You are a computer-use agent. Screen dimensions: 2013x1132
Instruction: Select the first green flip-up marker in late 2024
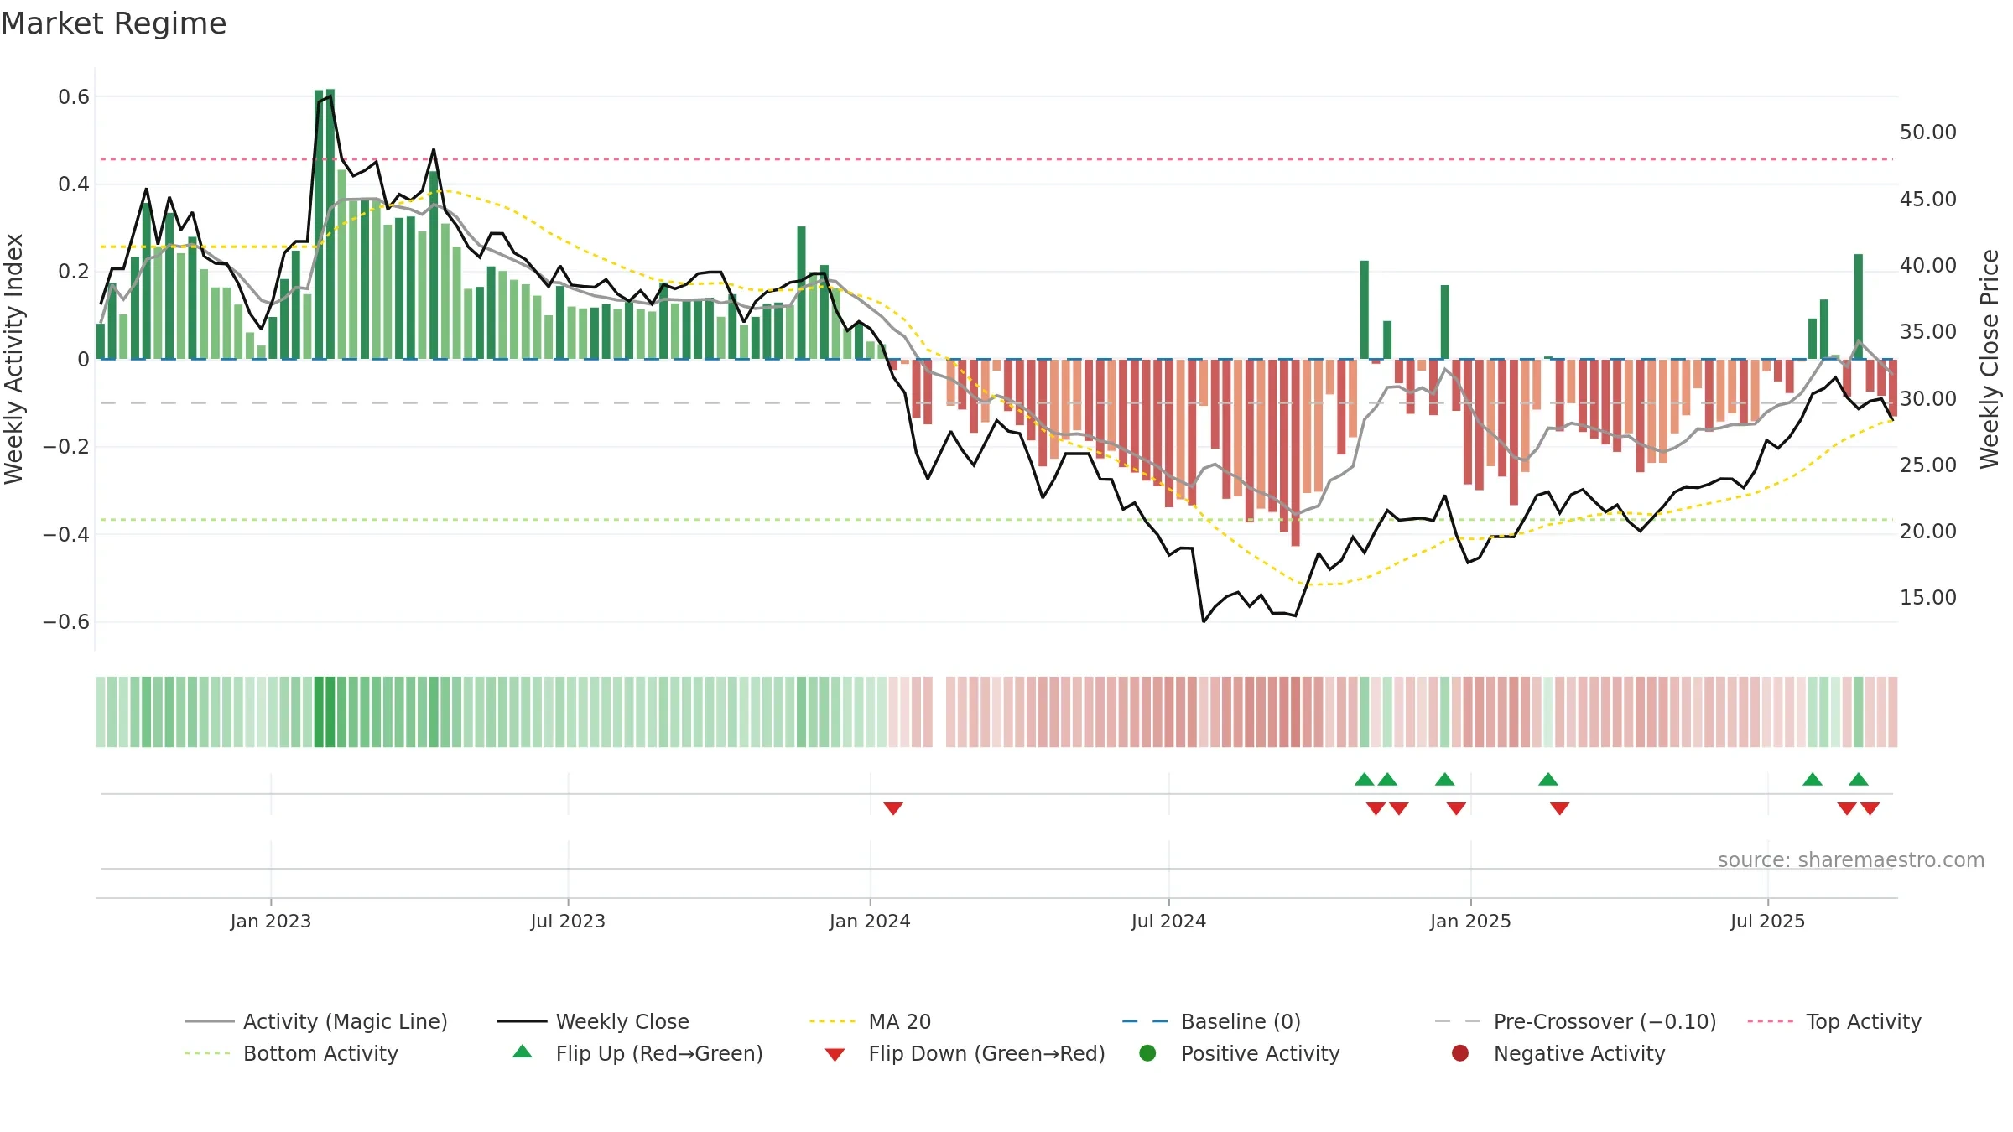pos(1365,779)
